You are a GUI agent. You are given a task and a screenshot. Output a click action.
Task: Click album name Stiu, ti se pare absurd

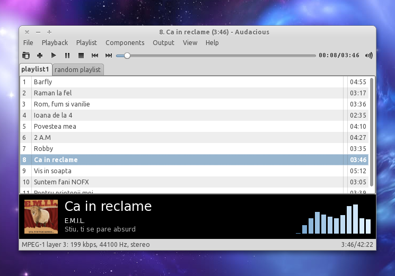(100, 229)
